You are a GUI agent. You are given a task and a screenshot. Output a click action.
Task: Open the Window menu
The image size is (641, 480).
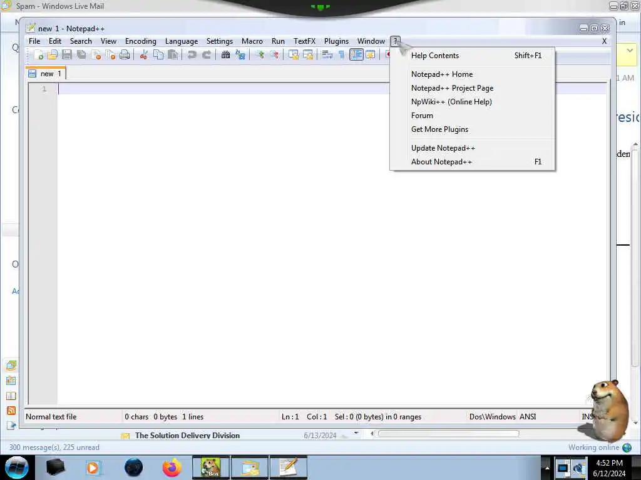(x=371, y=41)
